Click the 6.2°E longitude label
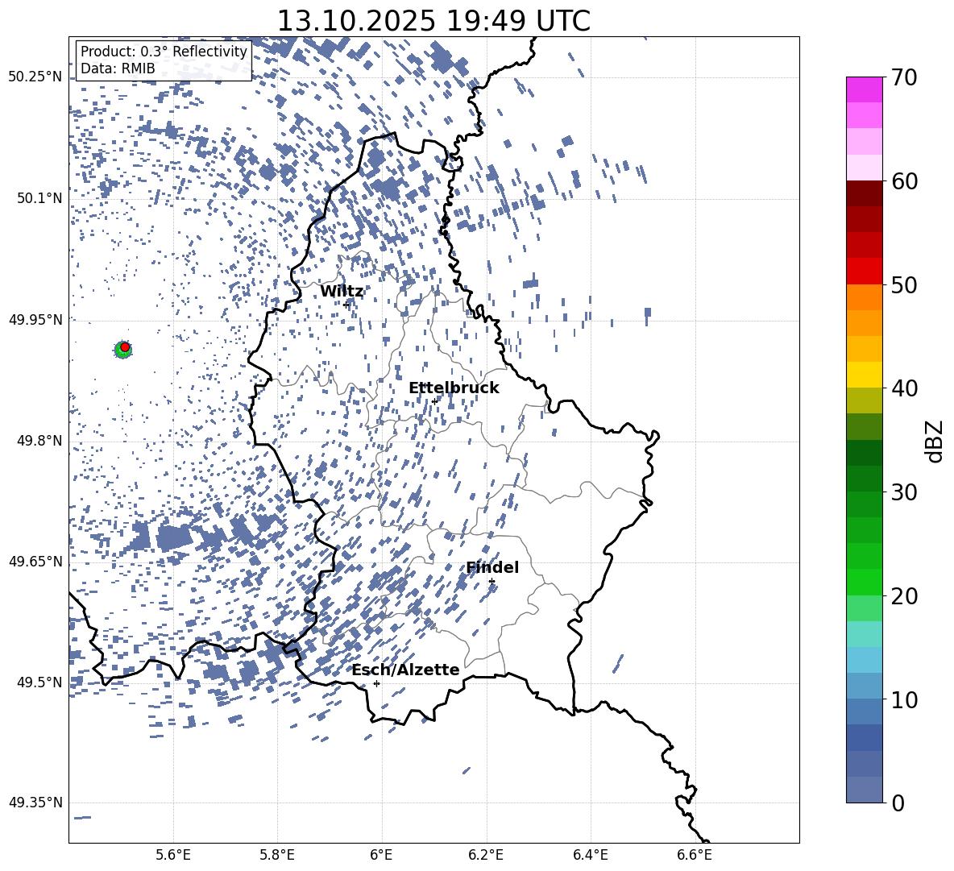This screenshot has width=954, height=871. point(486,855)
